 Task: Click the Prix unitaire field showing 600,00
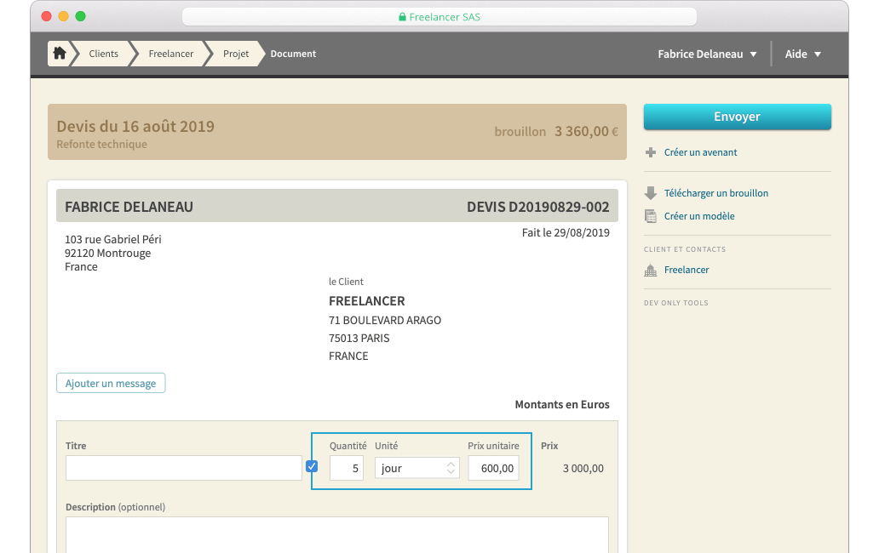pos(493,468)
